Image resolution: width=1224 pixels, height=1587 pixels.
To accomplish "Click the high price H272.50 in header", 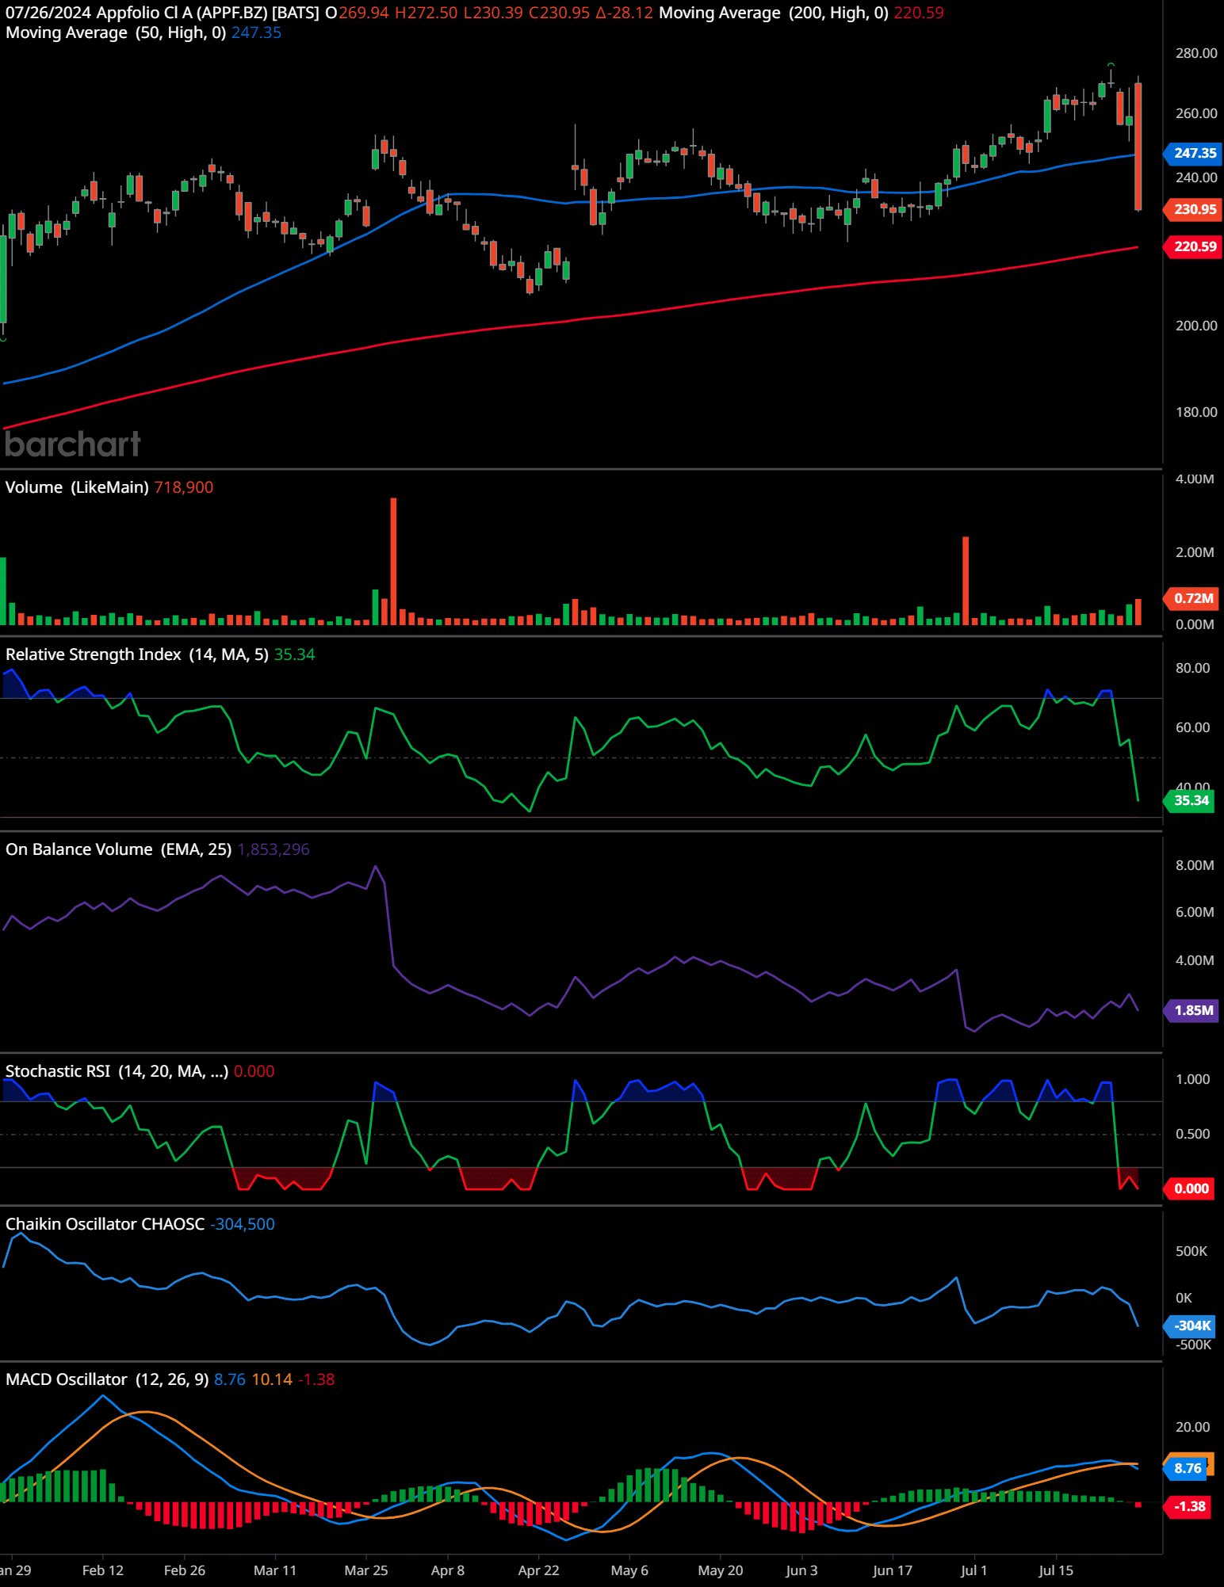I will 426,13.
